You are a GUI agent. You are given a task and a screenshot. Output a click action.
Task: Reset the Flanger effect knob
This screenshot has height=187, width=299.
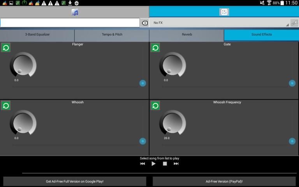[x=6, y=48]
